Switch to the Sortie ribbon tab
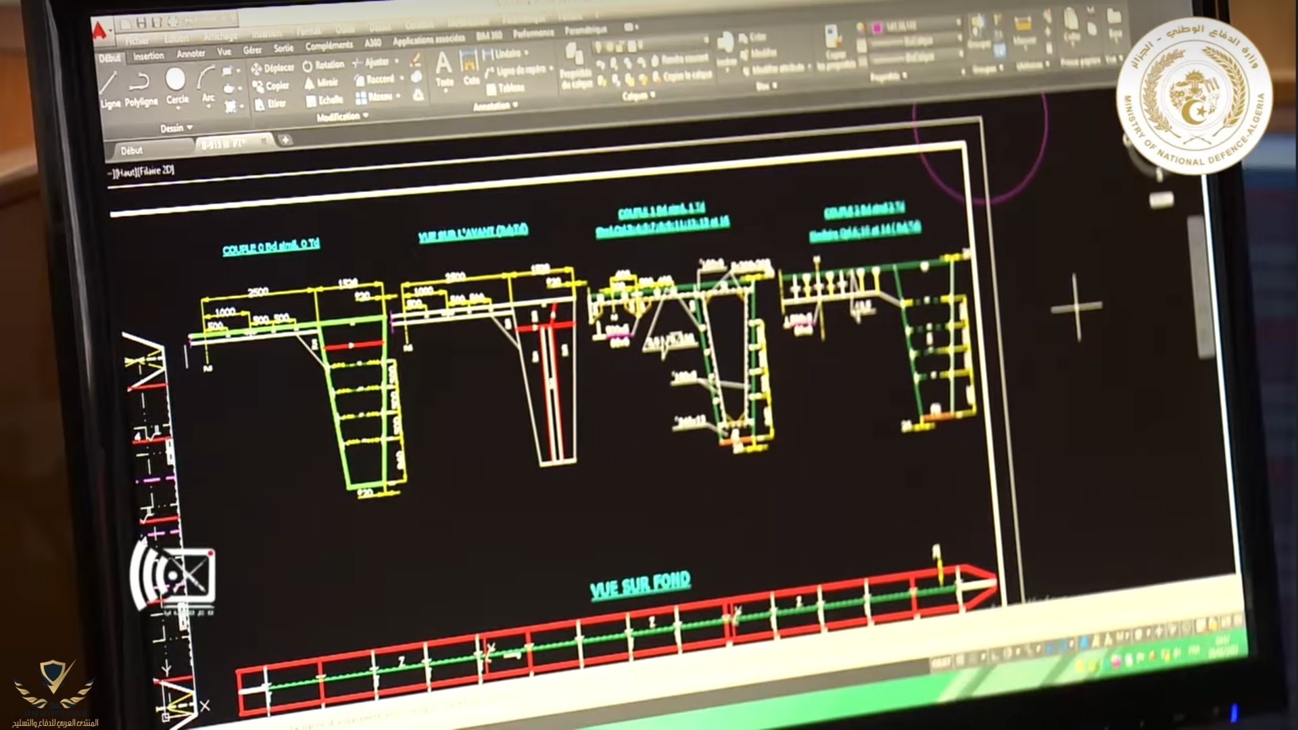The height and width of the screenshot is (730, 1298). pos(283,48)
